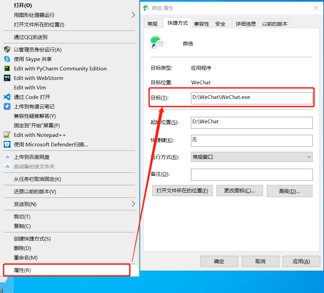Click the 打开文件所在的位置(F) button

(x=182, y=191)
